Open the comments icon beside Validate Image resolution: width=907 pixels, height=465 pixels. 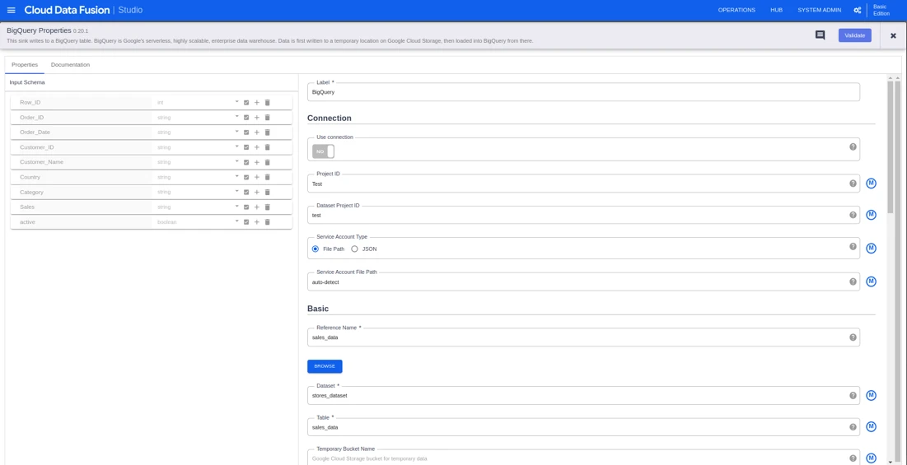pos(820,35)
